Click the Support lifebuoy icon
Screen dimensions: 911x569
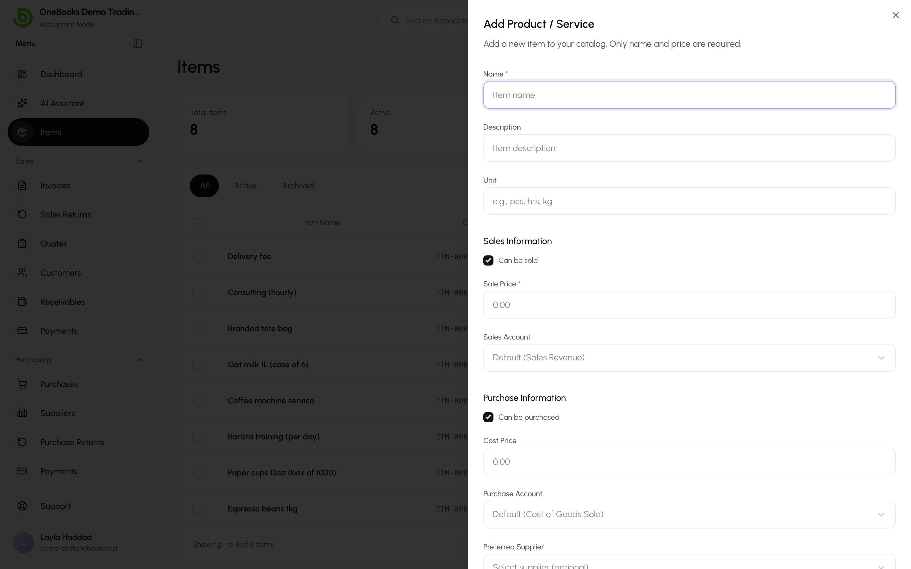tap(22, 506)
